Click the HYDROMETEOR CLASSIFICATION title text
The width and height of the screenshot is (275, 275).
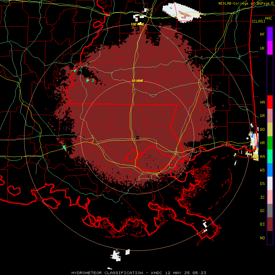pyautogui.click(x=107, y=273)
